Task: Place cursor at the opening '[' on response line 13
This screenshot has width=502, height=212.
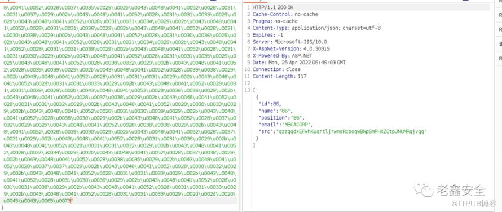Action: tap(254, 90)
